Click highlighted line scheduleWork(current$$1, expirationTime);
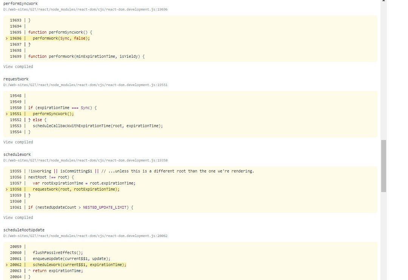This screenshot has width=408, height=280. pos(79,265)
